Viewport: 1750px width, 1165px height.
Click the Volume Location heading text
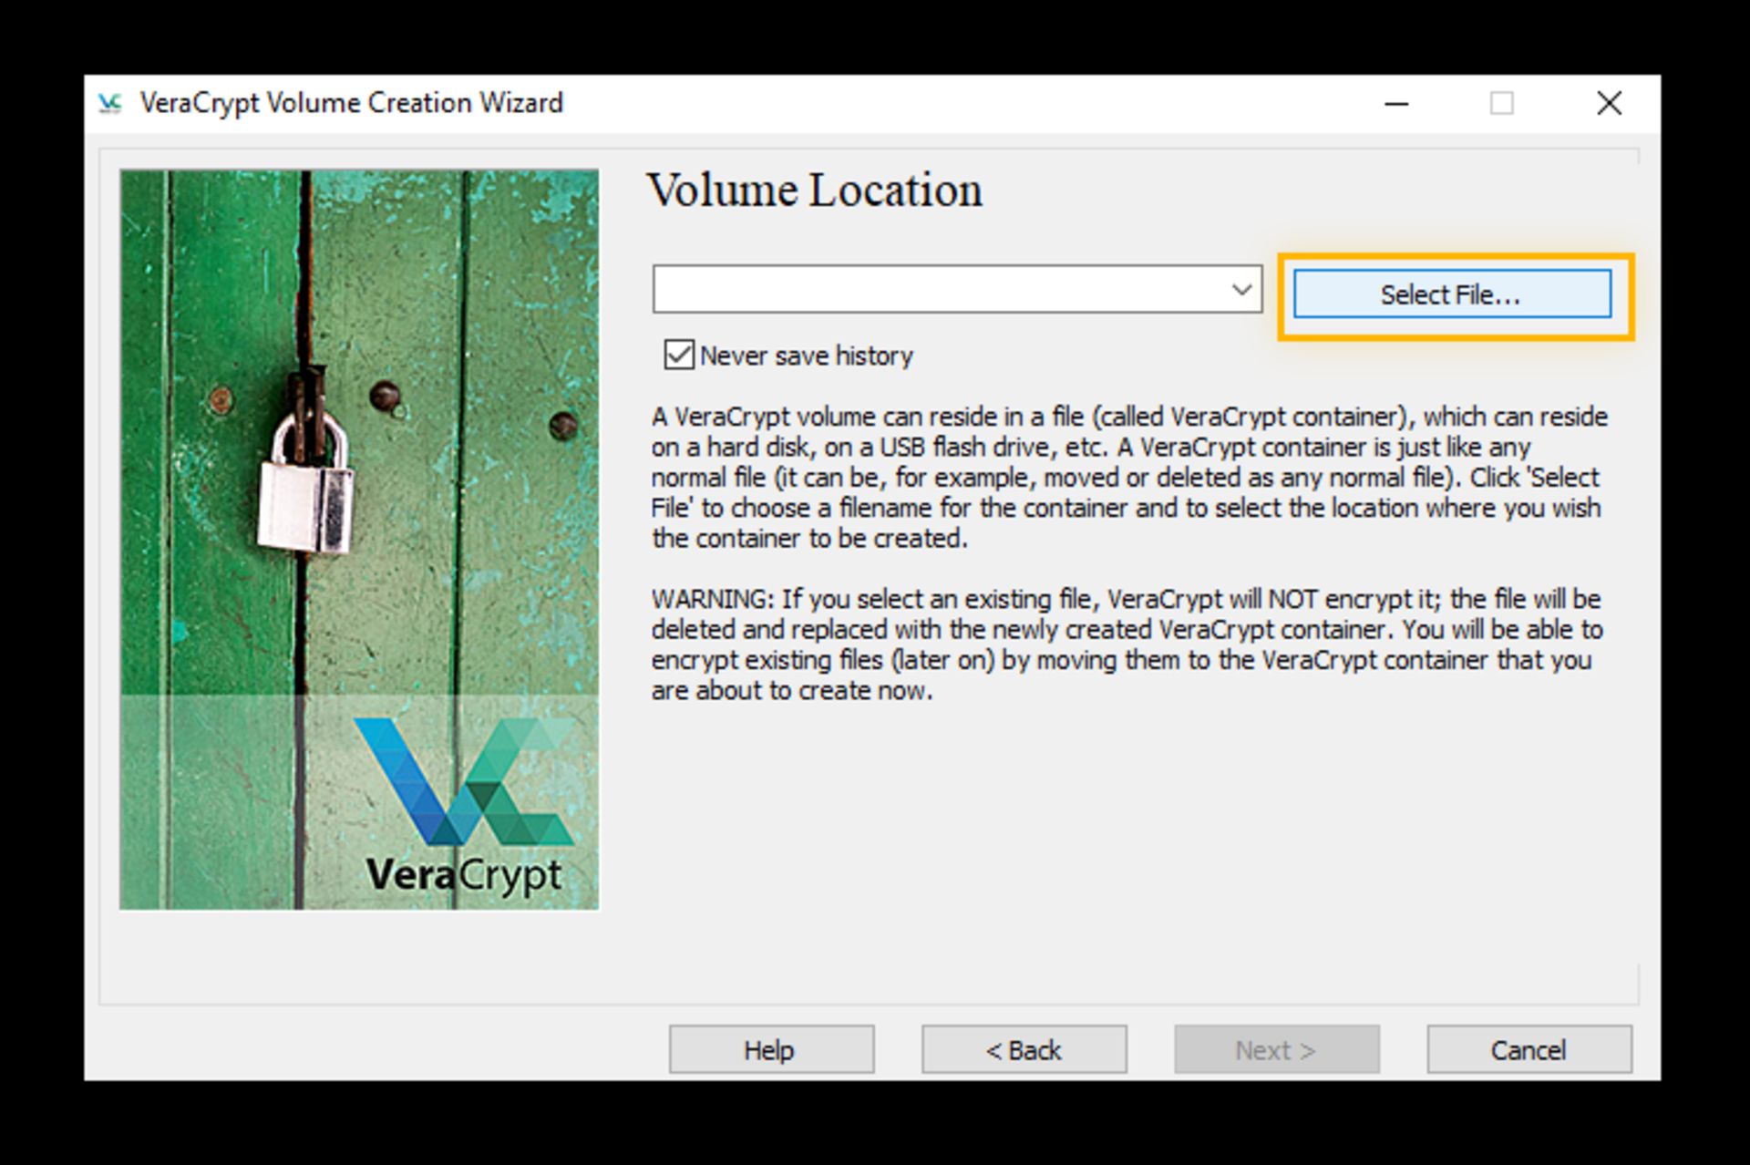tap(815, 191)
